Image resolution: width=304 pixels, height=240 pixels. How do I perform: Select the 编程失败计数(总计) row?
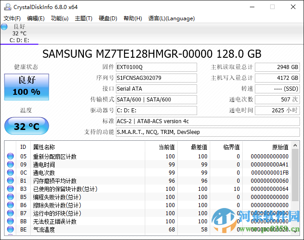click(x=148, y=197)
